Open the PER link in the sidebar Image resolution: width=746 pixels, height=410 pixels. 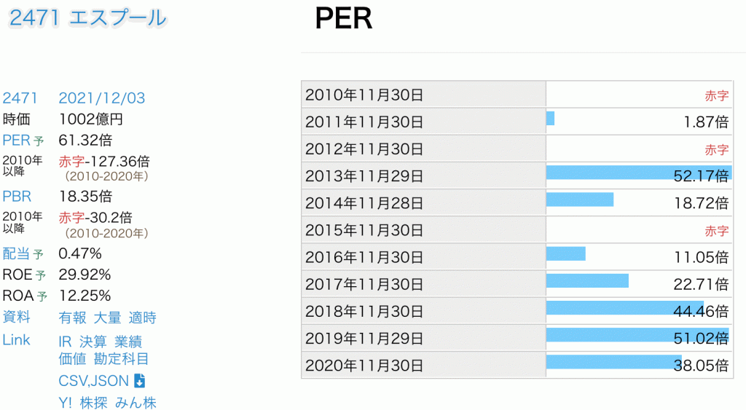click(17, 140)
